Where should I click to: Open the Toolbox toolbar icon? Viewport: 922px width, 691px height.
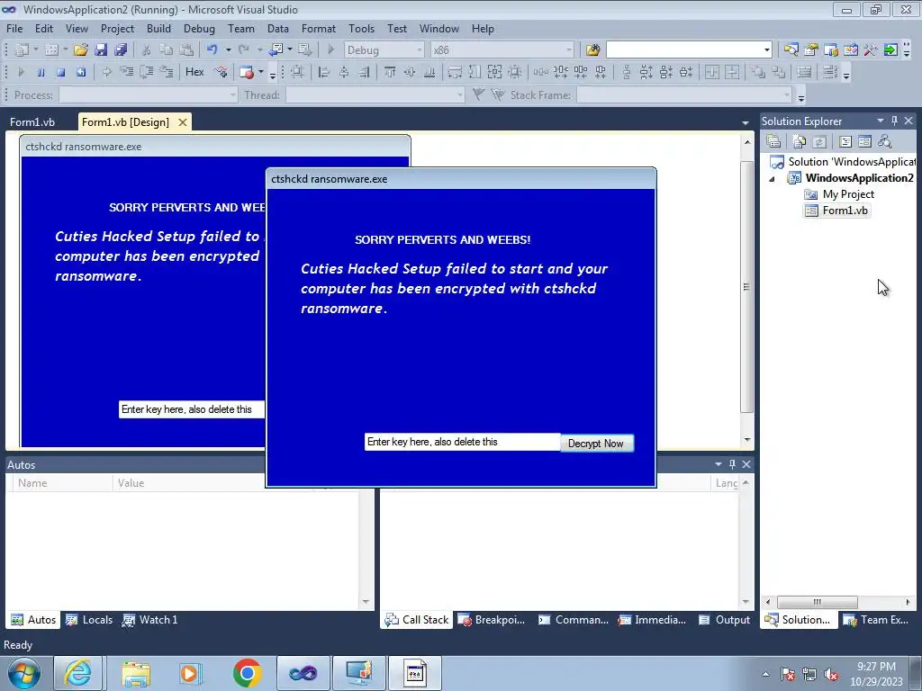871,50
